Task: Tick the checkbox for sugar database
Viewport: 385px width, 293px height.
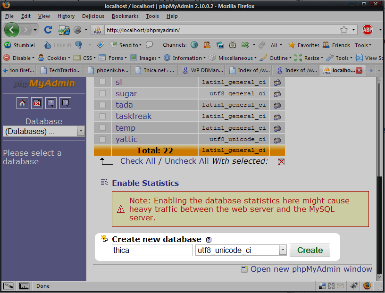Action: pyautogui.click(x=102, y=93)
